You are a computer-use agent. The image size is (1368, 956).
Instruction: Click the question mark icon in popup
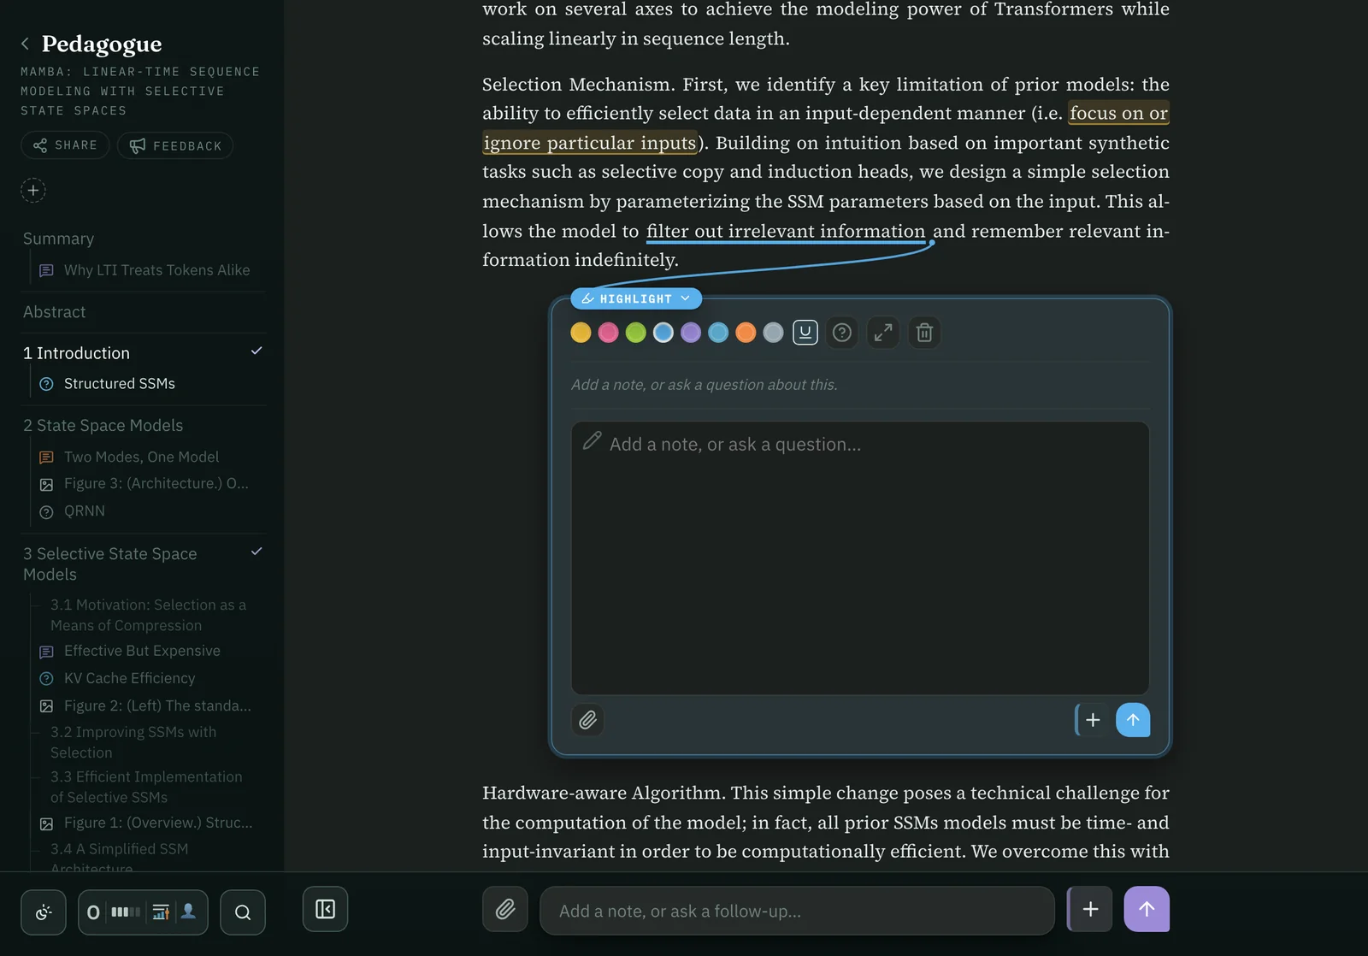point(842,333)
